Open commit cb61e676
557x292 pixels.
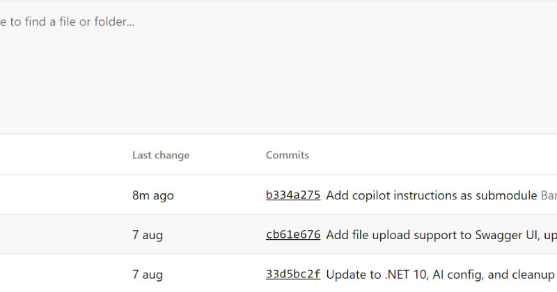[x=293, y=234]
